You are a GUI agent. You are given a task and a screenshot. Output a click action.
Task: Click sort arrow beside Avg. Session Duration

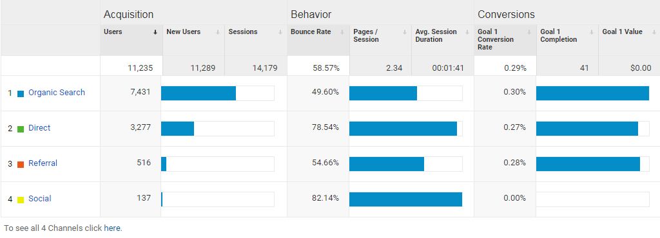[x=467, y=32]
